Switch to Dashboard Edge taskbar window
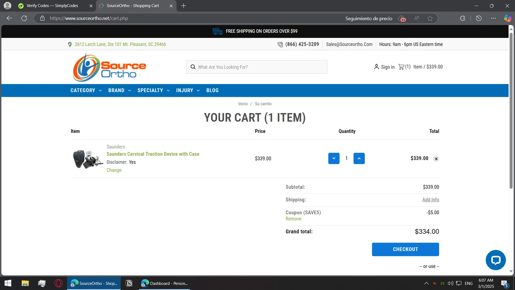Screen dimensions: 515x290 (164, 283)
